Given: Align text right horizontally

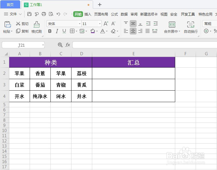Looking at the screenshot, I should 140,31.
